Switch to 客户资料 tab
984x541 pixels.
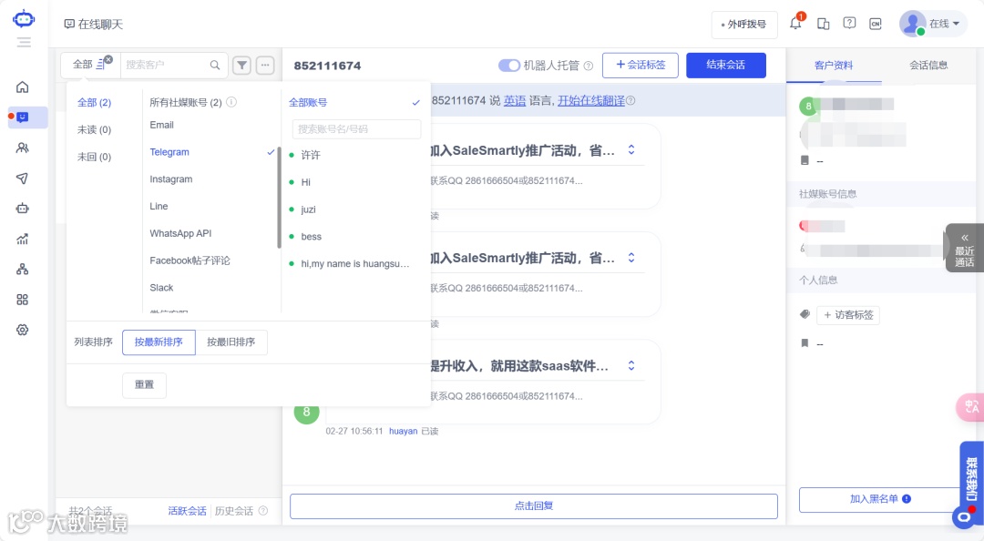click(x=834, y=66)
